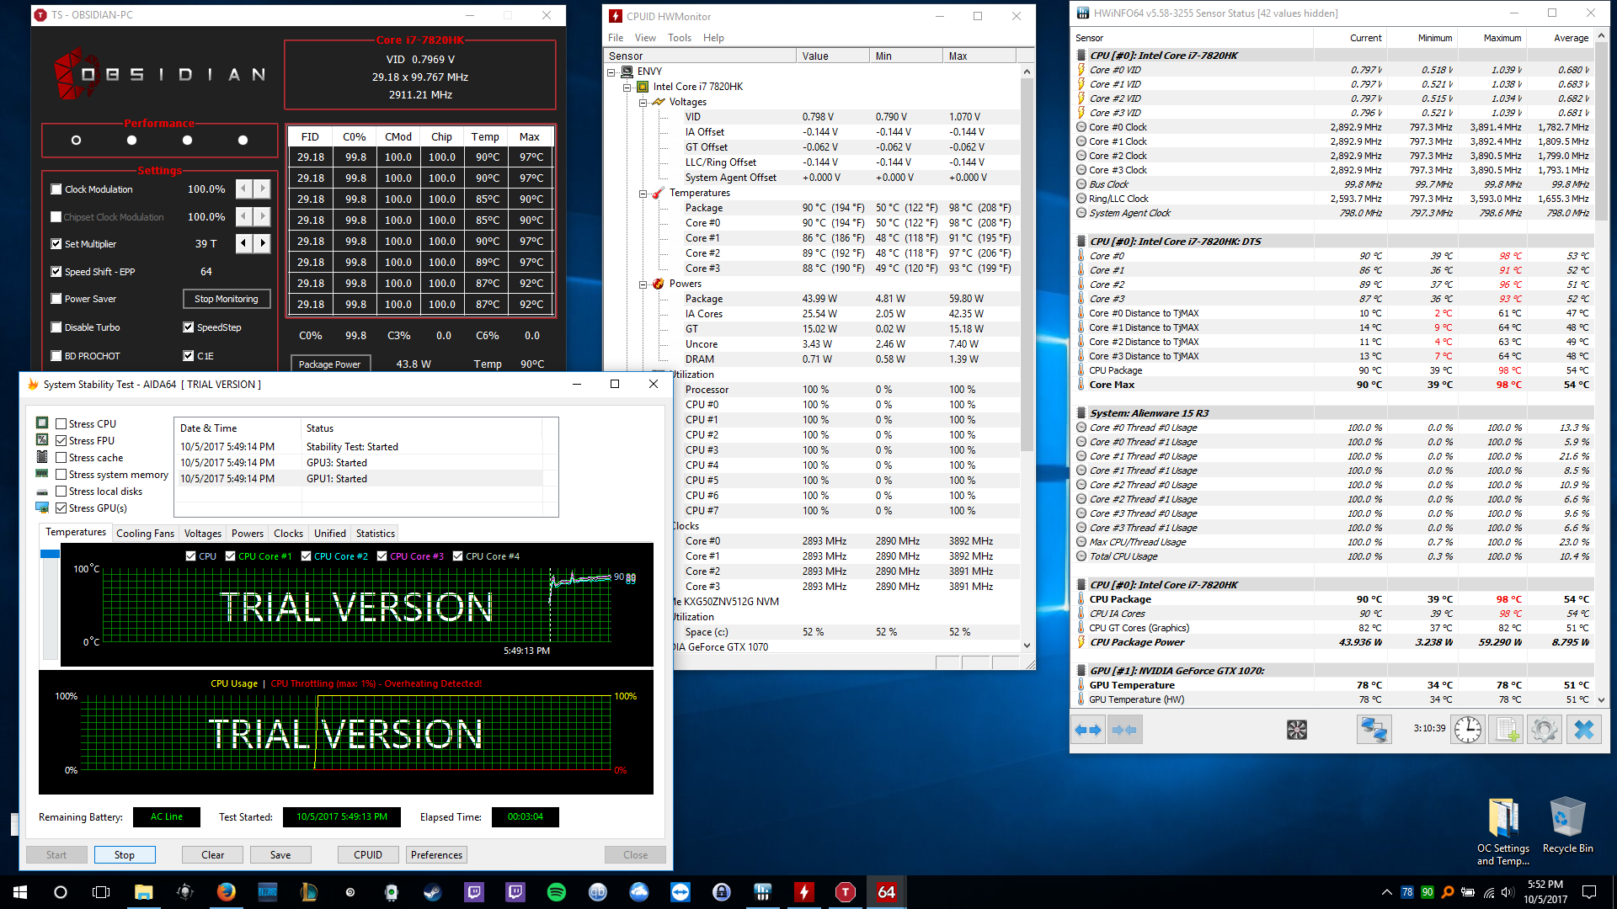
Task: Click HWiNFO scrollbar down arrow
Action: pyautogui.click(x=1601, y=700)
